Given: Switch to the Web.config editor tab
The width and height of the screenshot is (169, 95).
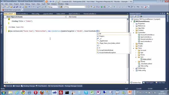Looking at the screenshot, I should click(x=35, y=14).
